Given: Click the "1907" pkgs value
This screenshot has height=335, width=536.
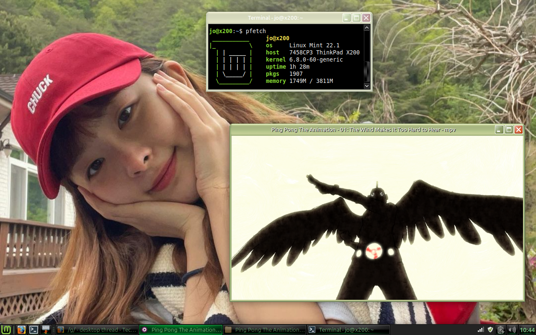Looking at the screenshot, I should (296, 74).
